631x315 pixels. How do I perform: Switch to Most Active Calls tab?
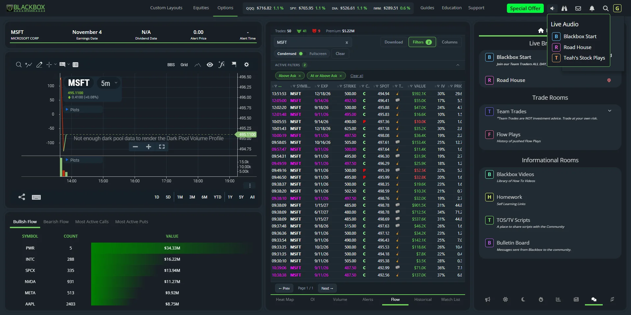pos(92,222)
